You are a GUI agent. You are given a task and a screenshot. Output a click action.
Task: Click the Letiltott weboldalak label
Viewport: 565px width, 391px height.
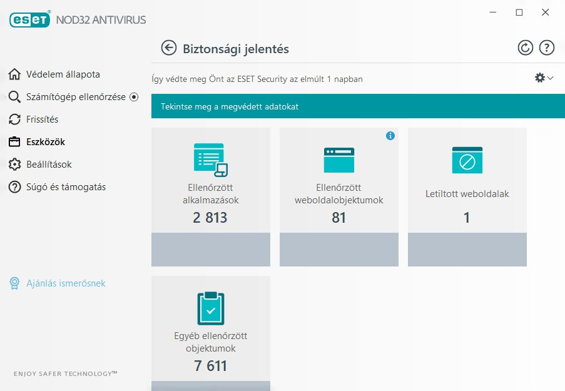point(467,194)
